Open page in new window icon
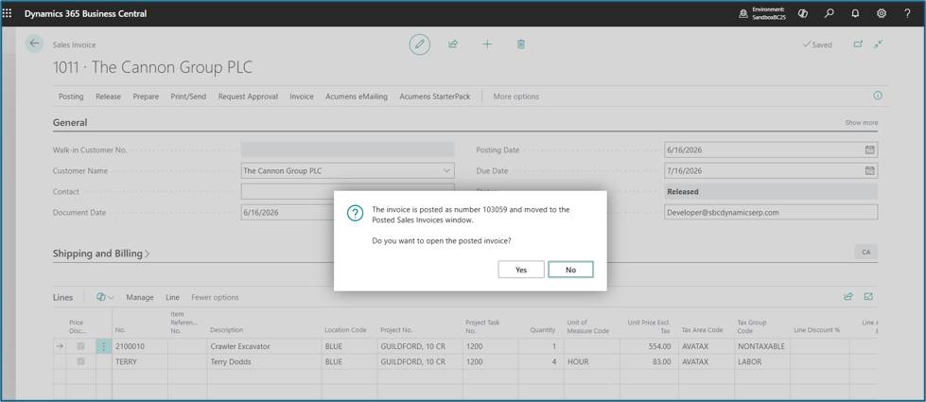 (x=858, y=44)
